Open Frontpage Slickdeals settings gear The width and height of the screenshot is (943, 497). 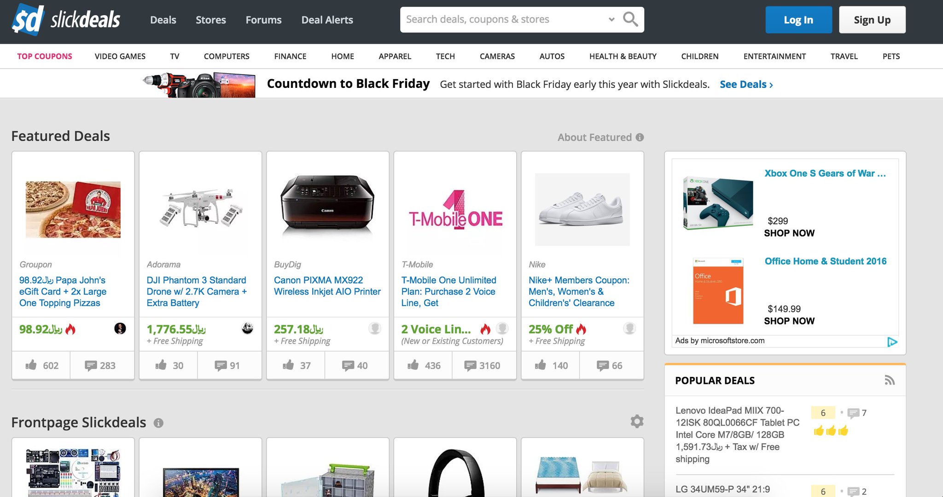point(637,422)
